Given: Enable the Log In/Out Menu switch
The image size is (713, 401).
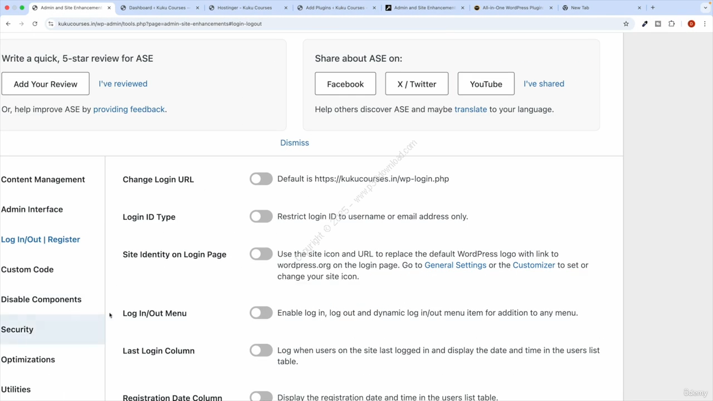Looking at the screenshot, I should (x=261, y=313).
